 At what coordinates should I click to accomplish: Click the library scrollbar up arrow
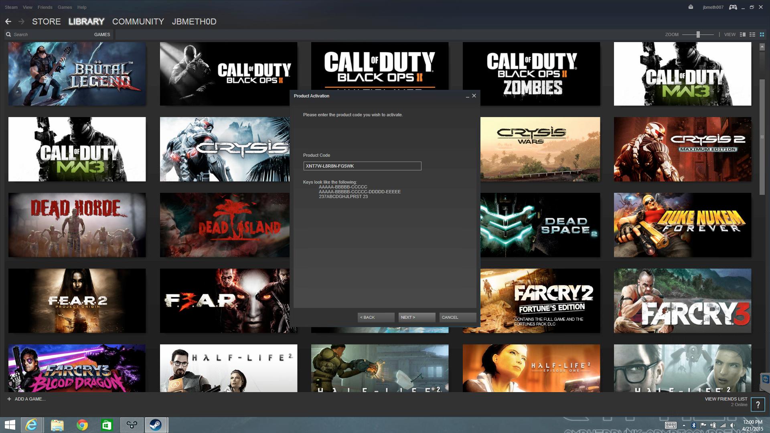coord(762,47)
